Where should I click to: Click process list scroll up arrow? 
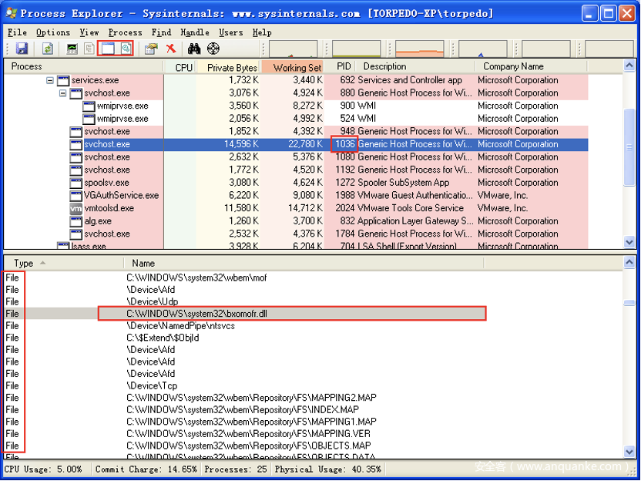pos(629,66)
